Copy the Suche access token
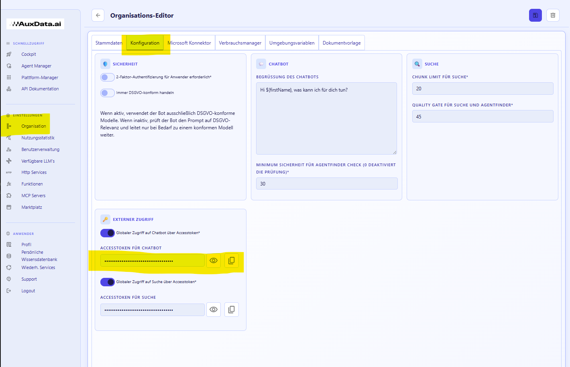The width and height of the screenshot is (570, 367). [x=232, y=310]
